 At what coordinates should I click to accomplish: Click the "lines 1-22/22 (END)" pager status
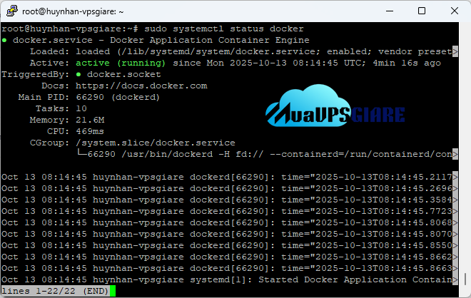tap(54, 291)
